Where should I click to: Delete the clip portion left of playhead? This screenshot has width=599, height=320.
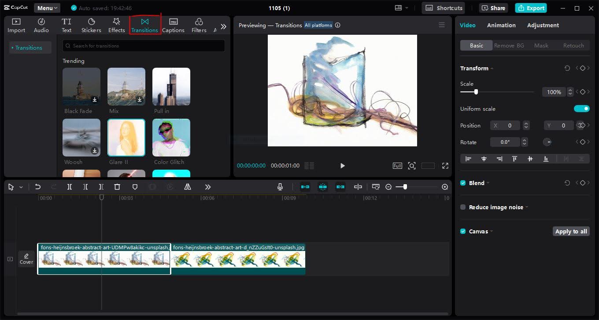tap(85, 187)
